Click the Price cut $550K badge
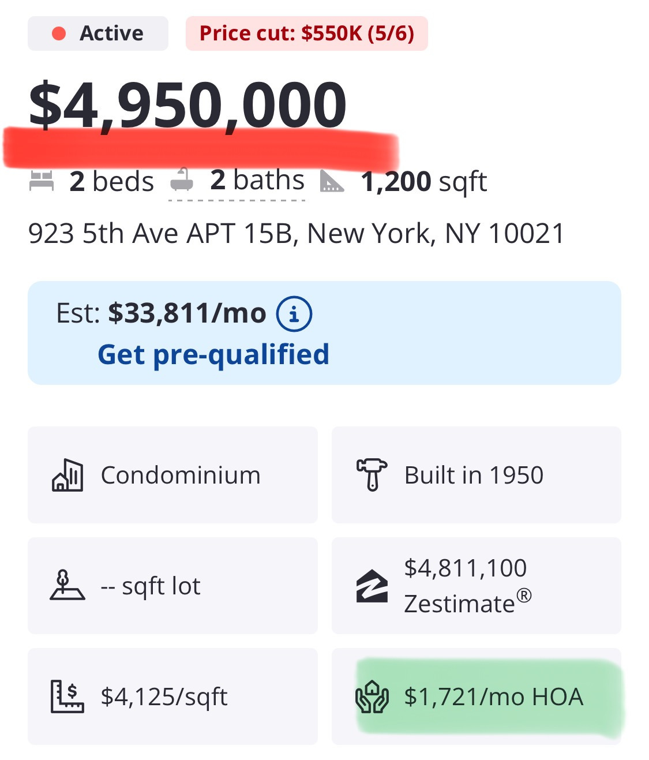649x760 pixels. tap(306, 33)
